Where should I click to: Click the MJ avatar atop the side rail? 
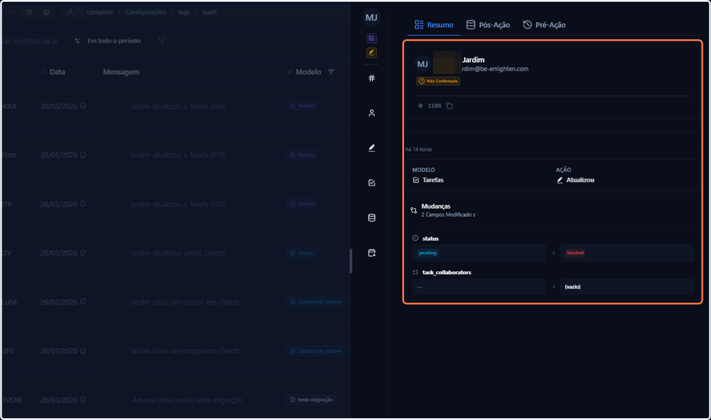pyautogui.click(x=371, y=18)
